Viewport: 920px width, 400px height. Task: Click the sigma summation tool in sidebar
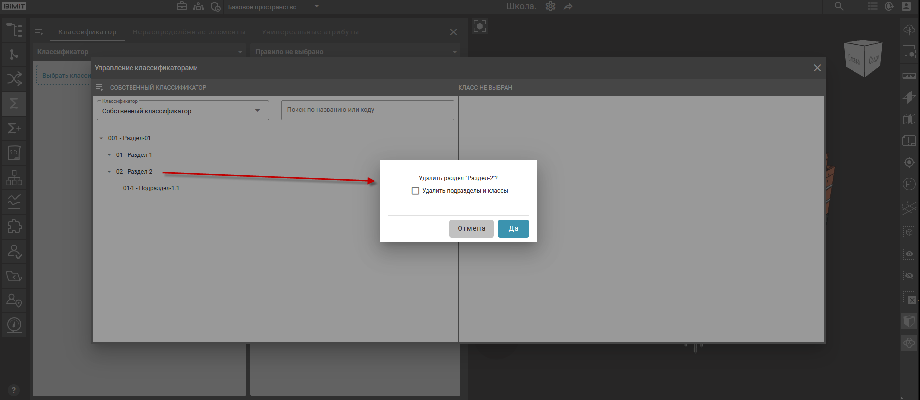(14, 103)
